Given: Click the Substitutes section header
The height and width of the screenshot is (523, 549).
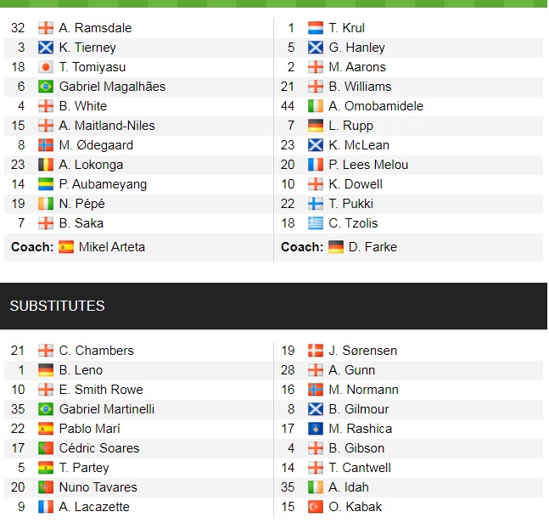Looking at the screenshot, I should 58,306.
